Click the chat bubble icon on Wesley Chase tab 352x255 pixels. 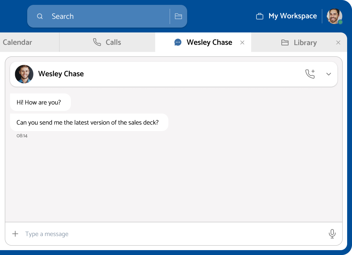click(178, 42)
